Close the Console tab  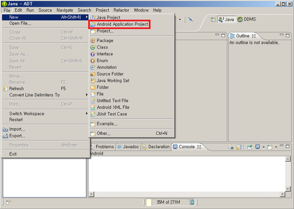(199, 147)
